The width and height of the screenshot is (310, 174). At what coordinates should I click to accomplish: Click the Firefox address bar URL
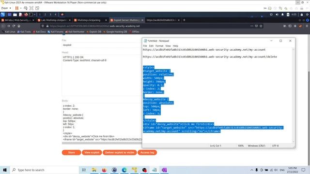95,26
